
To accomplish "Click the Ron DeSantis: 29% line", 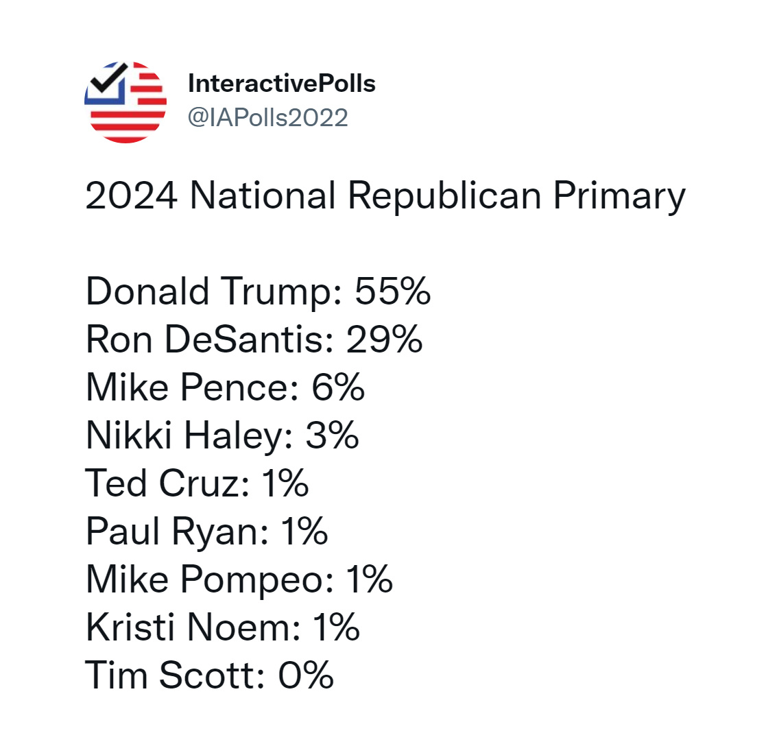I will tap(254, 339).
